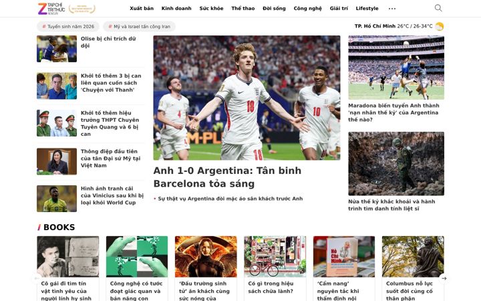
Task: Open Columbus statue book card image
Action: [x=413, y=256]
